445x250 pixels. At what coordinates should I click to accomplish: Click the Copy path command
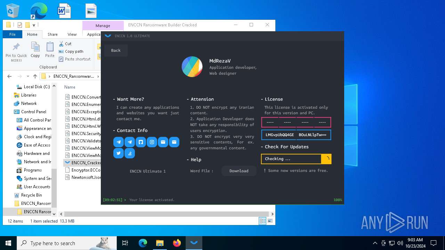pyautogui.click(x=71, y=51)
